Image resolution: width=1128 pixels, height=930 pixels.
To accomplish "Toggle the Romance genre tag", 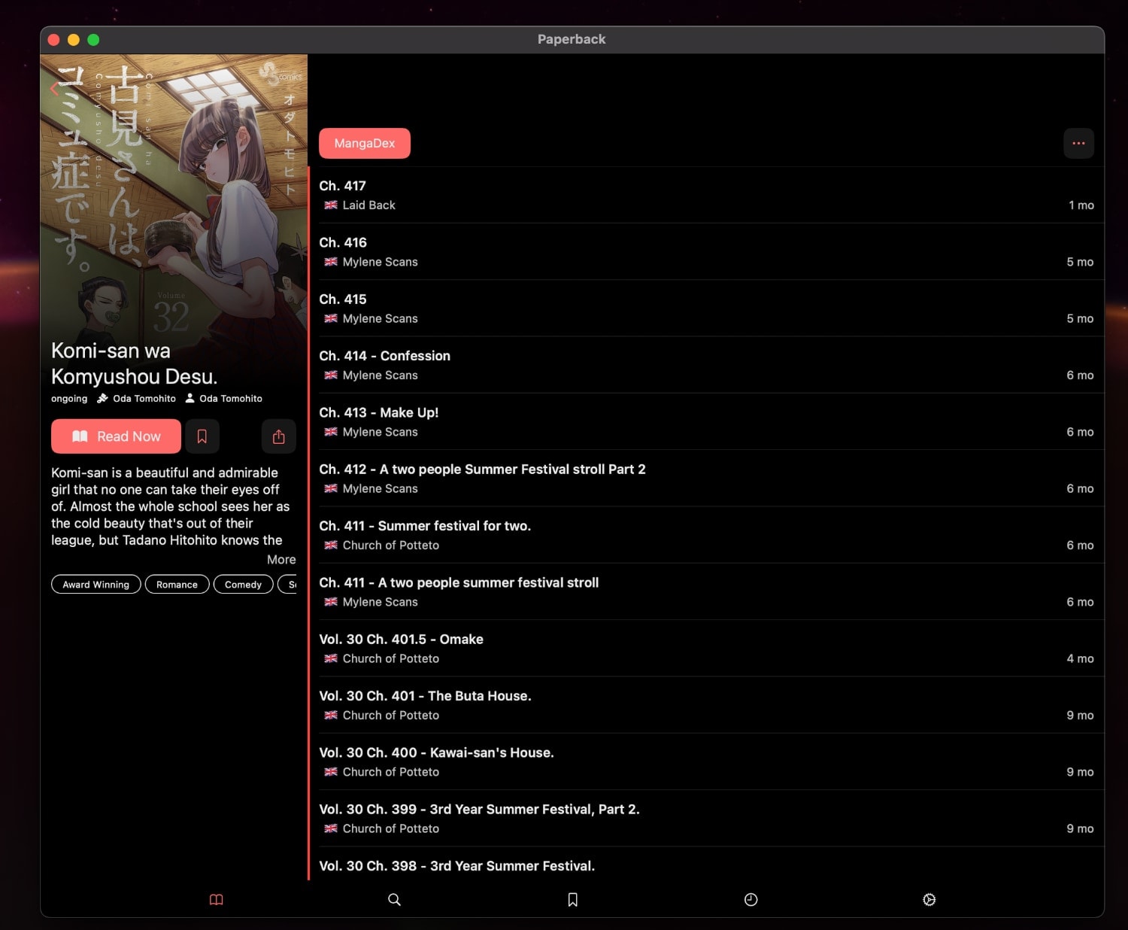I will coord(177,584).
